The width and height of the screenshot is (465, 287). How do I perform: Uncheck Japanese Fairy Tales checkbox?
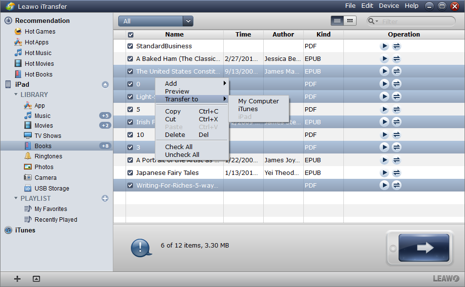click(x=130, y=173)
